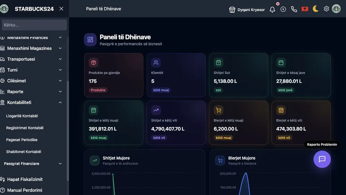346x195 pixels.
Task: Click the sidebar vertical scrollbar
Action: pyautogui.click(x=68, y=130)
